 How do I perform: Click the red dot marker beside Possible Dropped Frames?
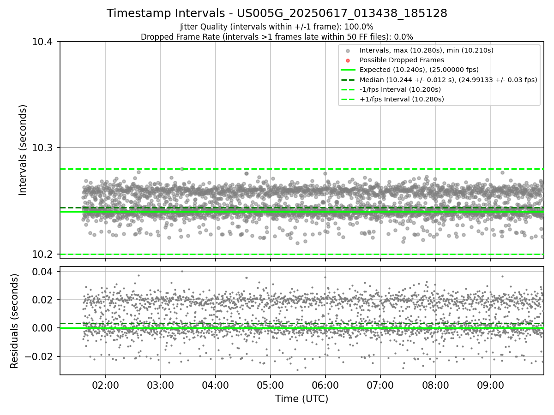[x=348, y=60]
